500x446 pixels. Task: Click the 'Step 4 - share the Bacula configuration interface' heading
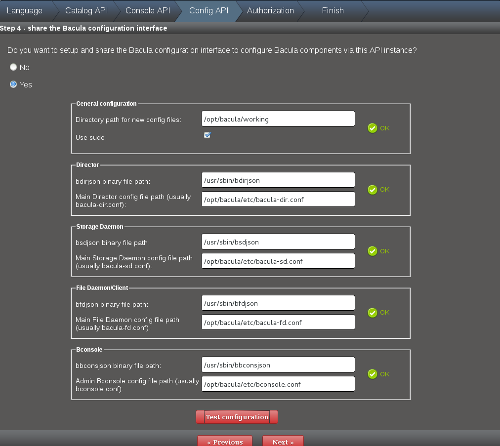[x=83, y=28]
